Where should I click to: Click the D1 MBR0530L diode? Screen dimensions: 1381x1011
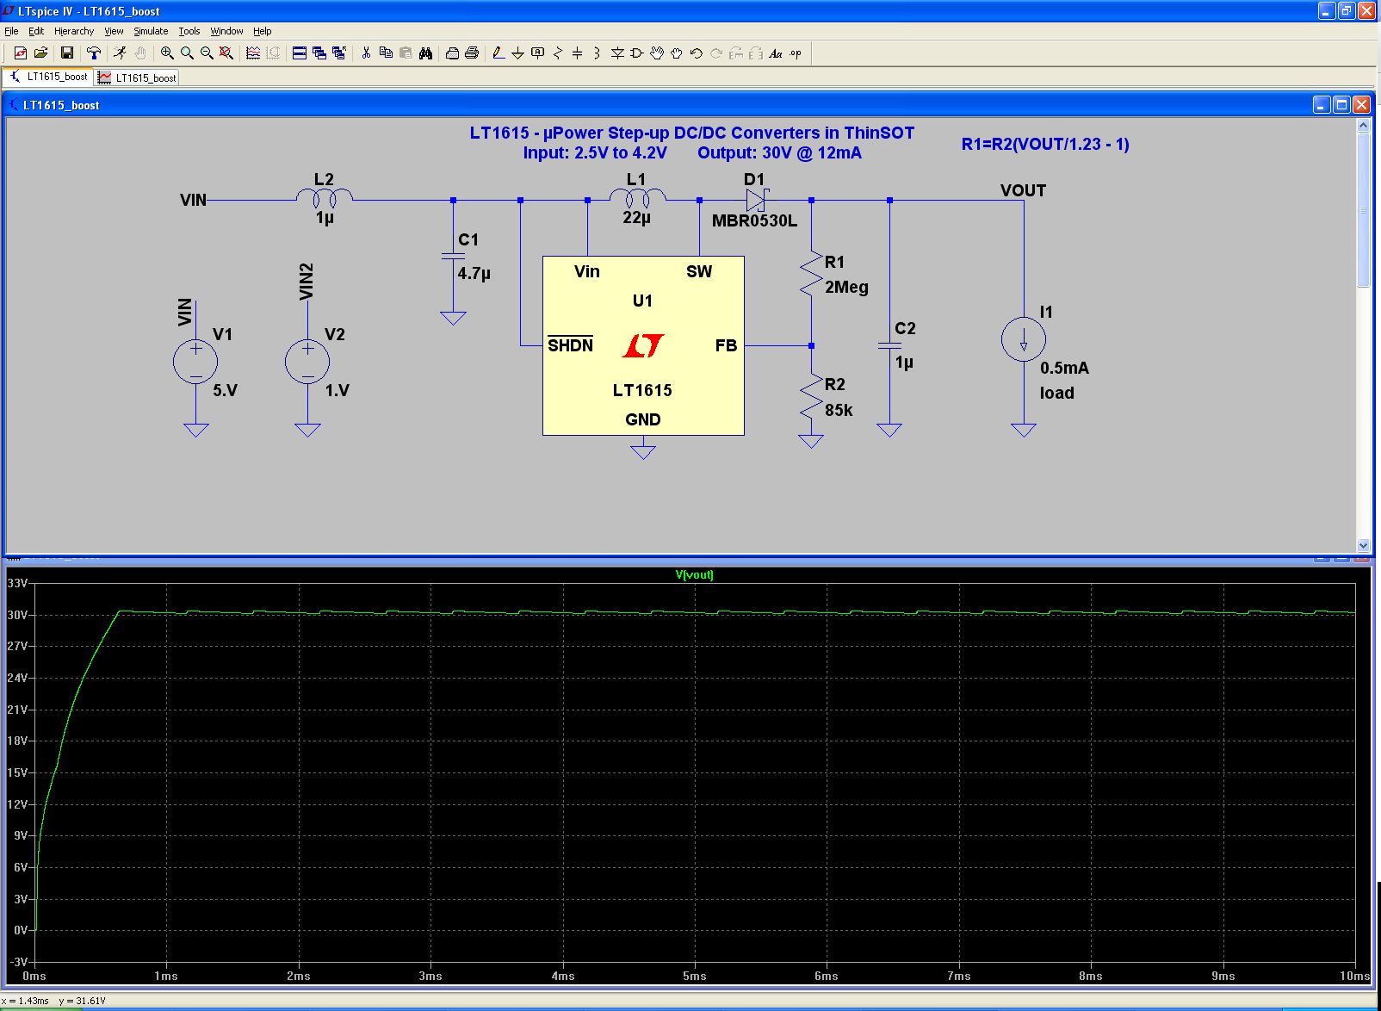(756, 201)
